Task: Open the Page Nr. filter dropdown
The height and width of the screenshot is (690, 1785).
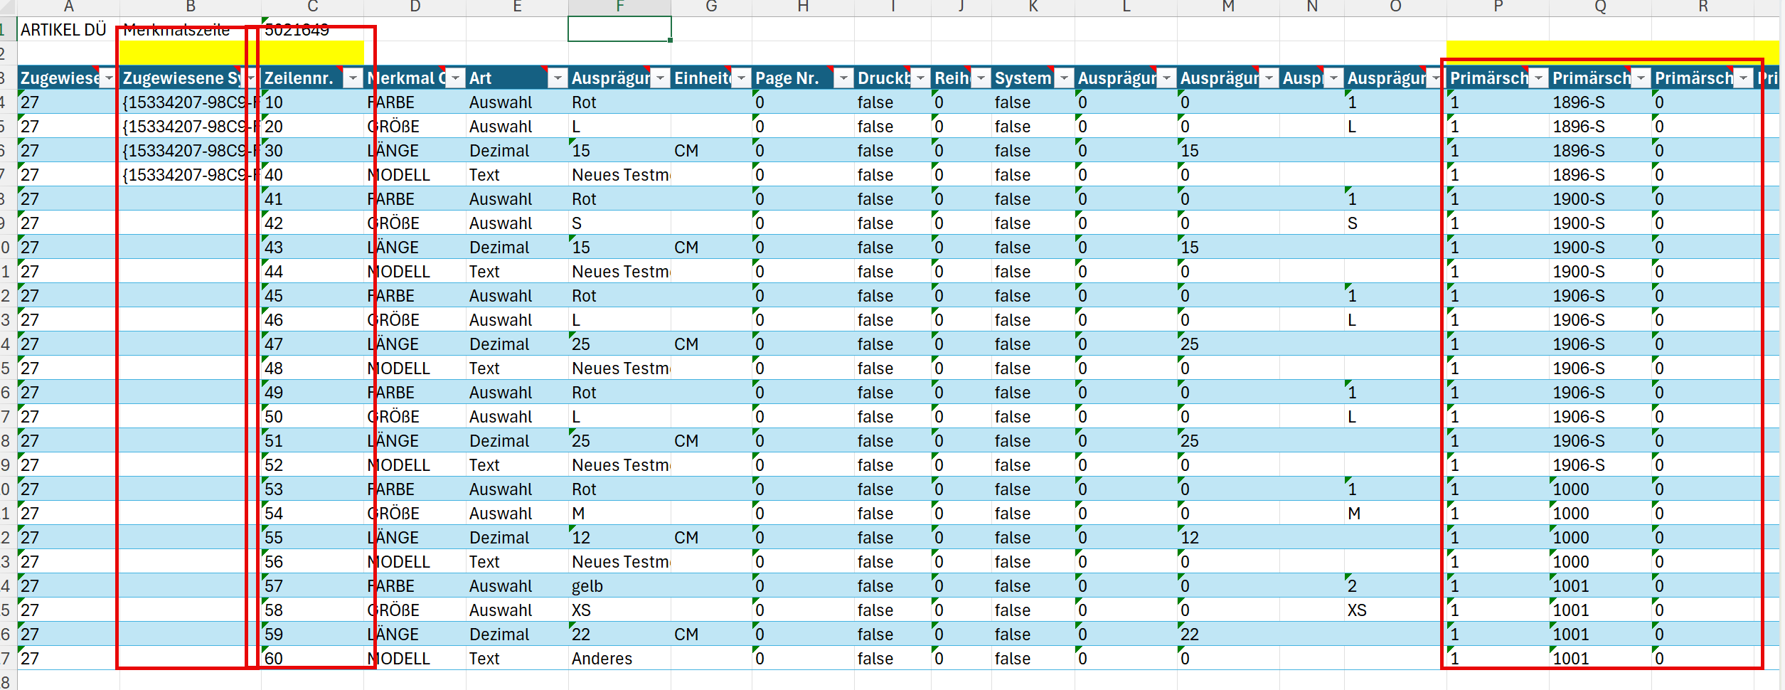Action: pyautogui.click(x=843, y=78)
